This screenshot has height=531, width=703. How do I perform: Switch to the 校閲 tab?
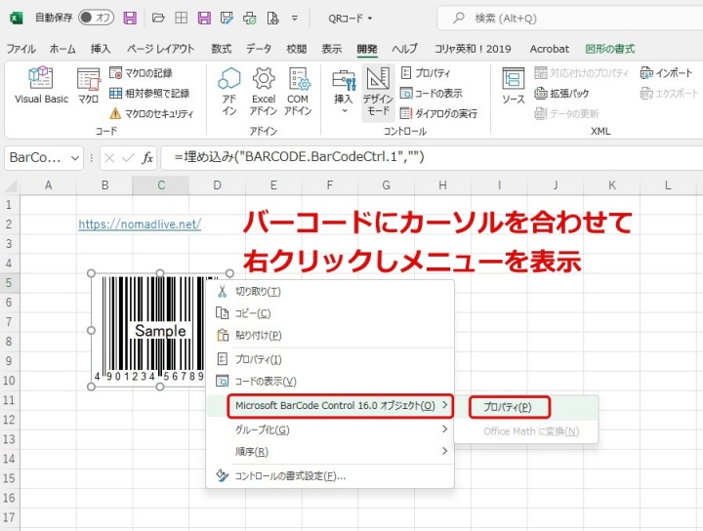point(297,49)
